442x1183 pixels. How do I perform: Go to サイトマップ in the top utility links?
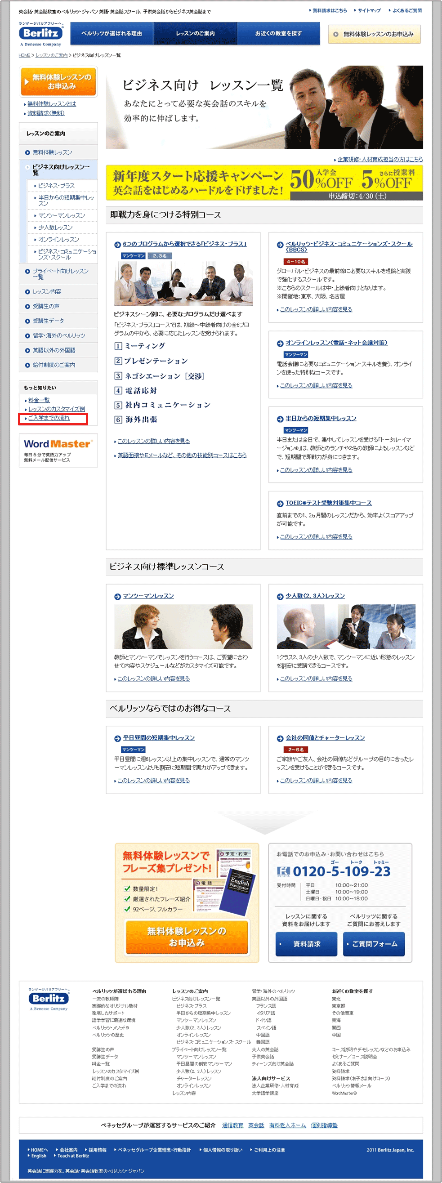(x=369, y=10)
